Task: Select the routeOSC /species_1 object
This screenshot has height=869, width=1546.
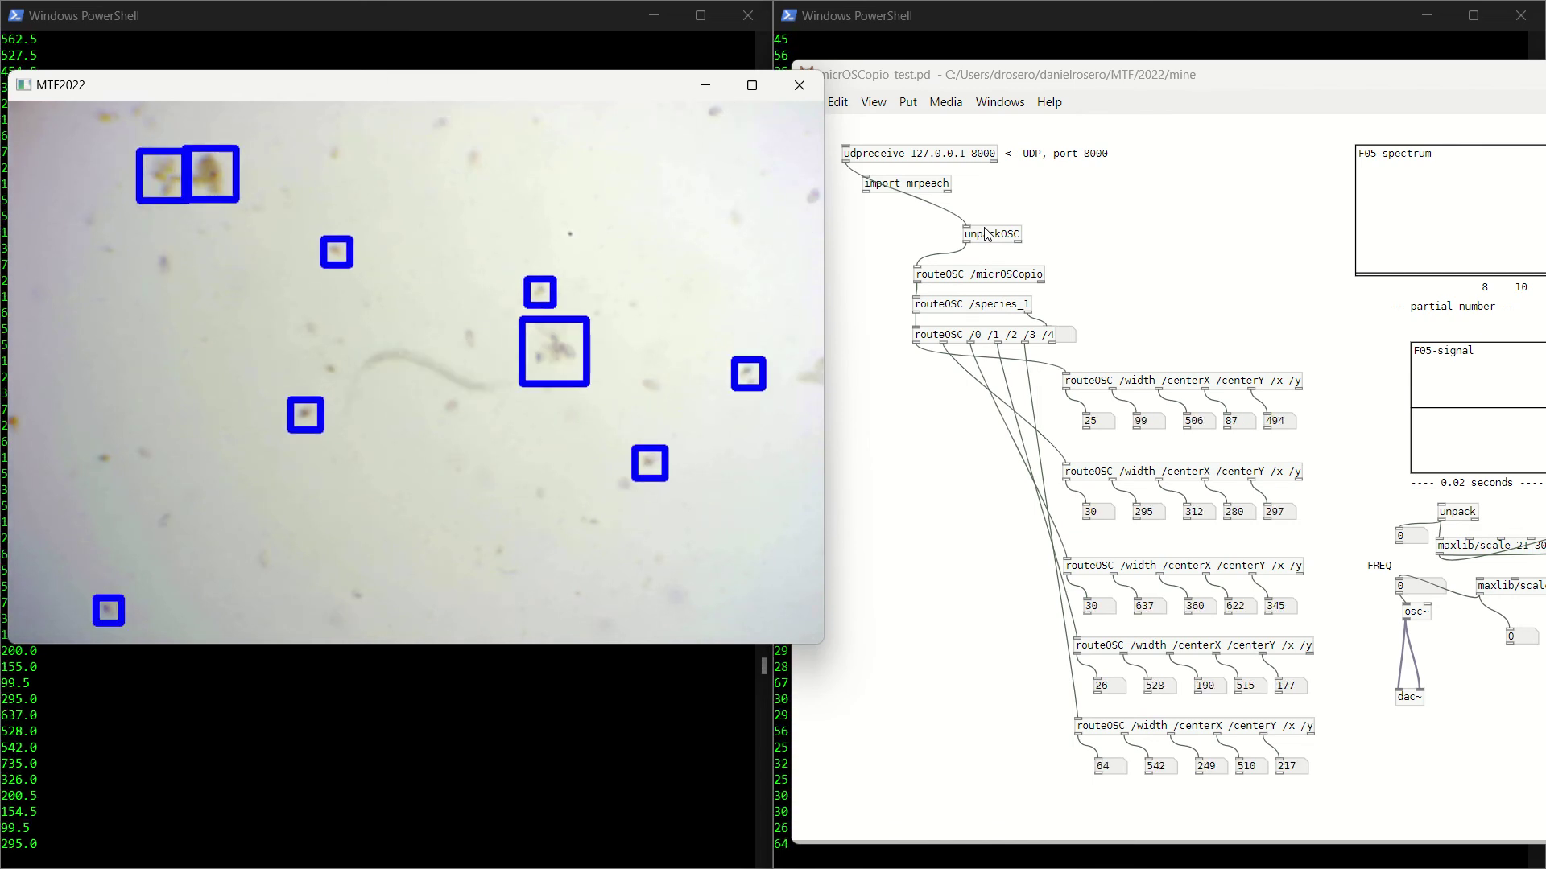Action: point(972,304)
